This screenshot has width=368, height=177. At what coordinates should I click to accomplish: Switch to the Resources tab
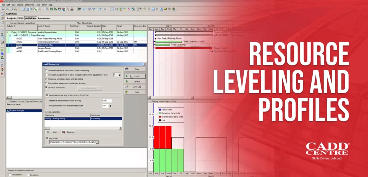point(44,18)
